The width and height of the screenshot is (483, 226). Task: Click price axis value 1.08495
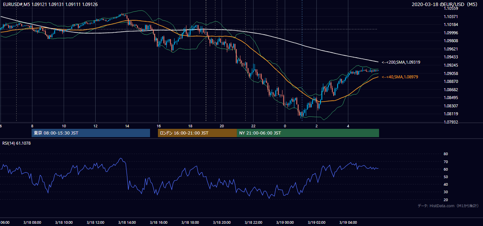[x=451, y=98]
